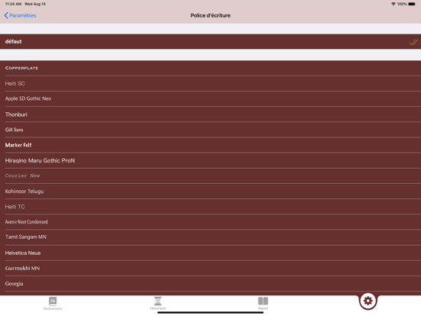Screen dimensions: 421x316
Task: Pick the Thonburi font
Action: point(210,114)
